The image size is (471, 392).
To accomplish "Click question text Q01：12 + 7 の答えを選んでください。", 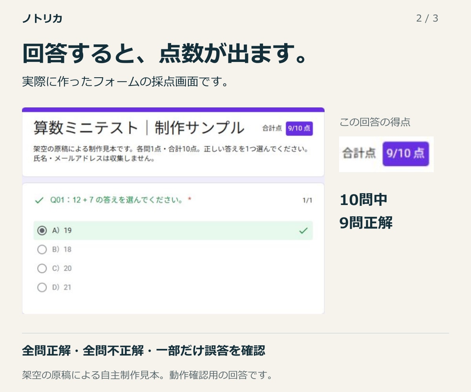I will (117, 200).
